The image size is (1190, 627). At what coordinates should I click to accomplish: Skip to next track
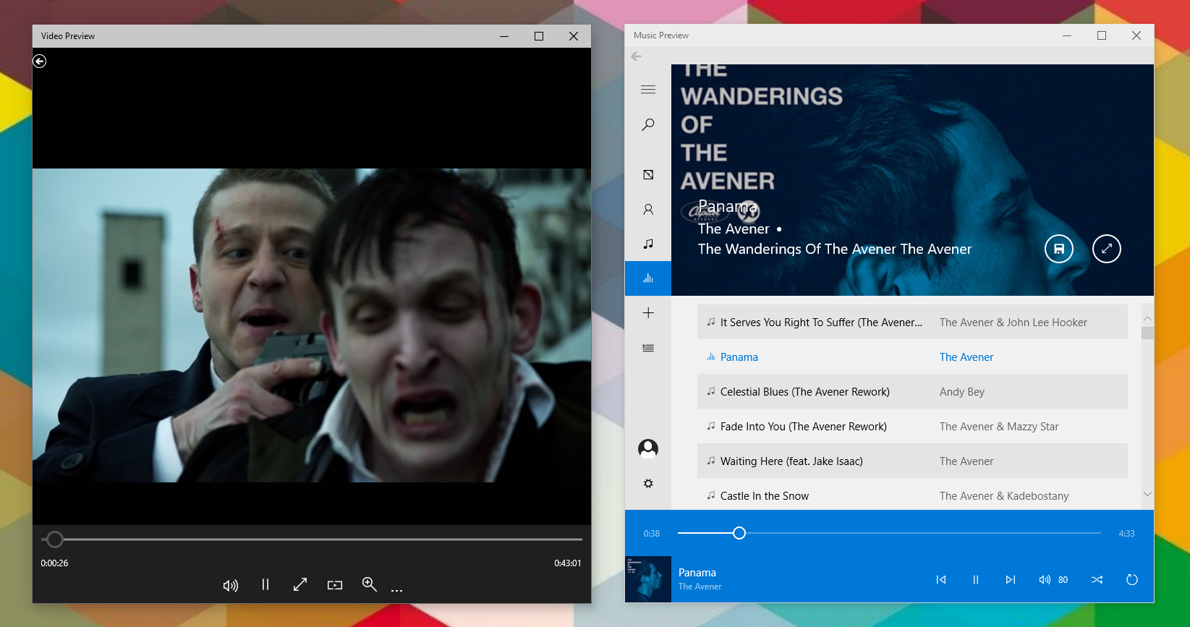(1011, 579)
